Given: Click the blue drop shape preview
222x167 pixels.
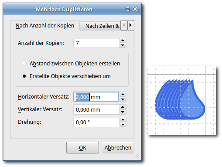Looking at the screenshot, I should [x=180, y=100].
